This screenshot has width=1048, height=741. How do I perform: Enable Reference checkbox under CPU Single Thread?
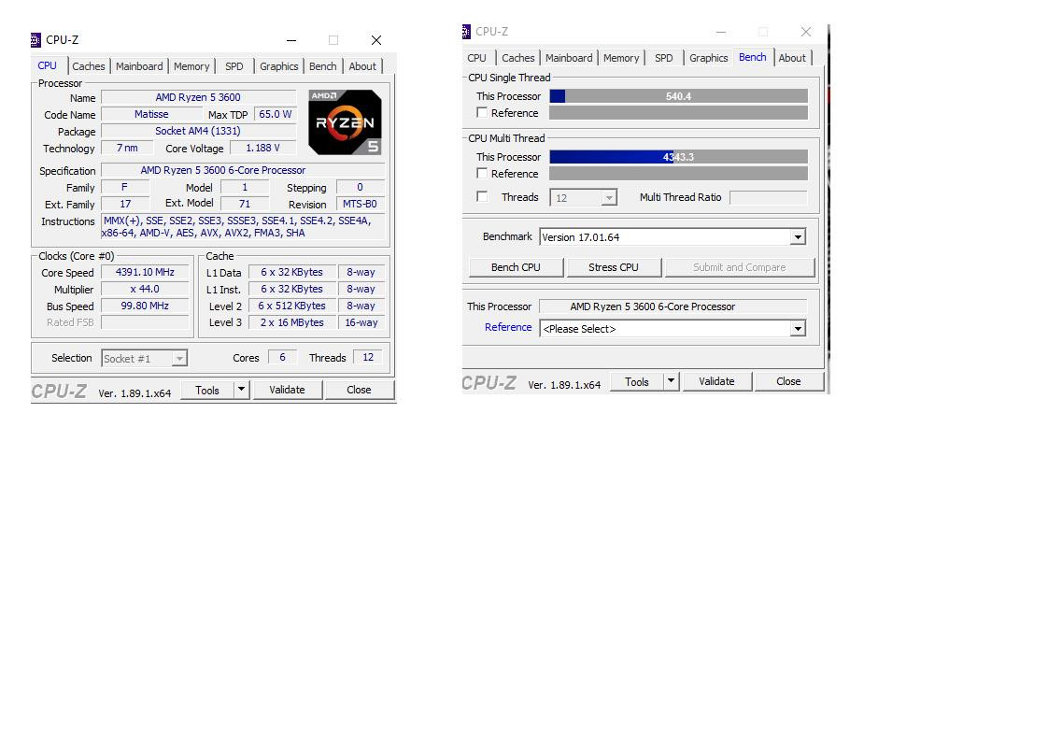[481, 112]
